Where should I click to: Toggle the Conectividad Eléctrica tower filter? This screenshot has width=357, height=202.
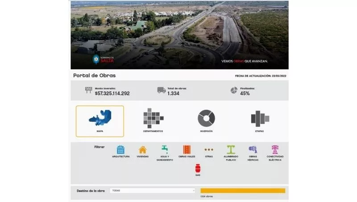[x=275, y=150]
